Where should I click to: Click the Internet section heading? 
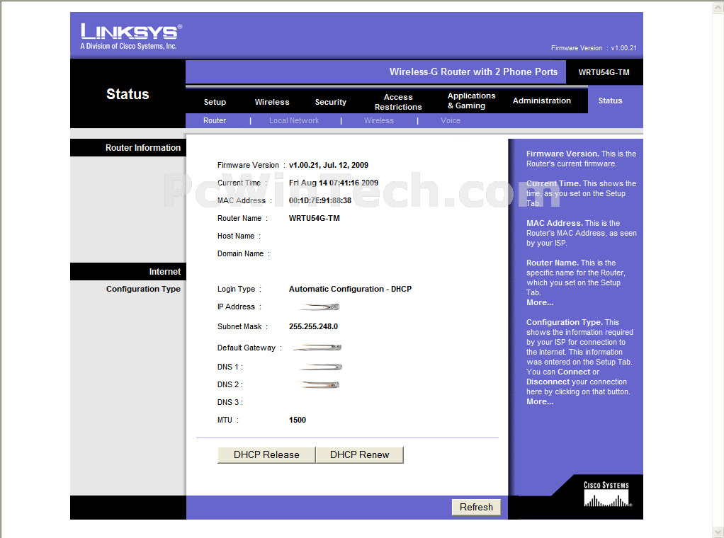[x=165, y=272]
